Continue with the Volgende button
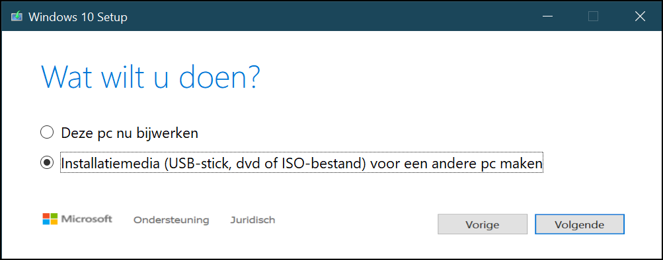Viewport: 663px width, 260px height. 580,224
